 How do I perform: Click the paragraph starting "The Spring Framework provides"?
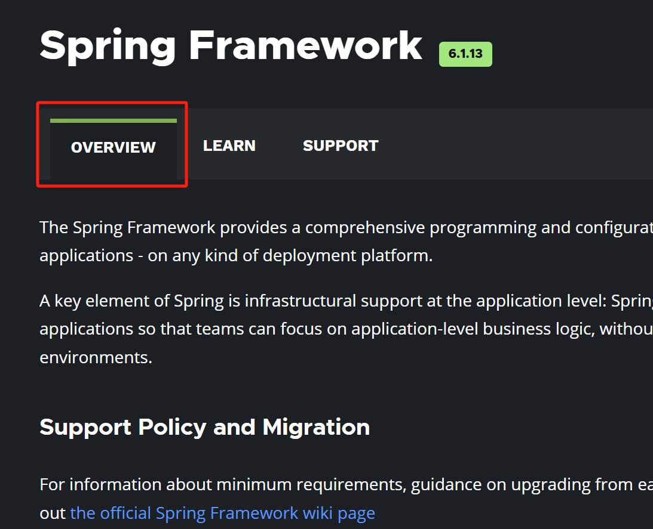coord(346,242)
